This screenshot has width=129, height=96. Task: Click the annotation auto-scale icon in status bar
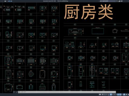126,94
